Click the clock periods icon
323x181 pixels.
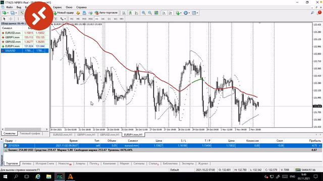coord(186,13)
